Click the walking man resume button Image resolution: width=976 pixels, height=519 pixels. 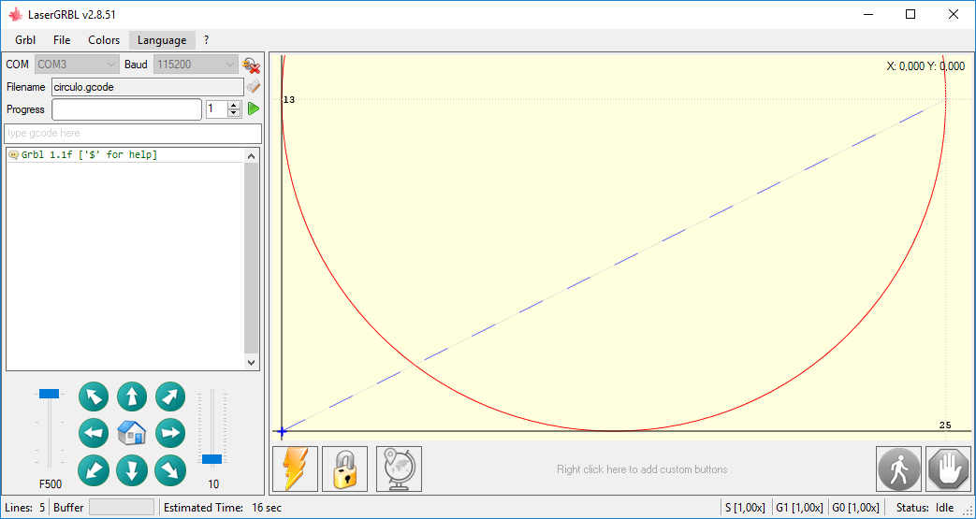[898, 469]
